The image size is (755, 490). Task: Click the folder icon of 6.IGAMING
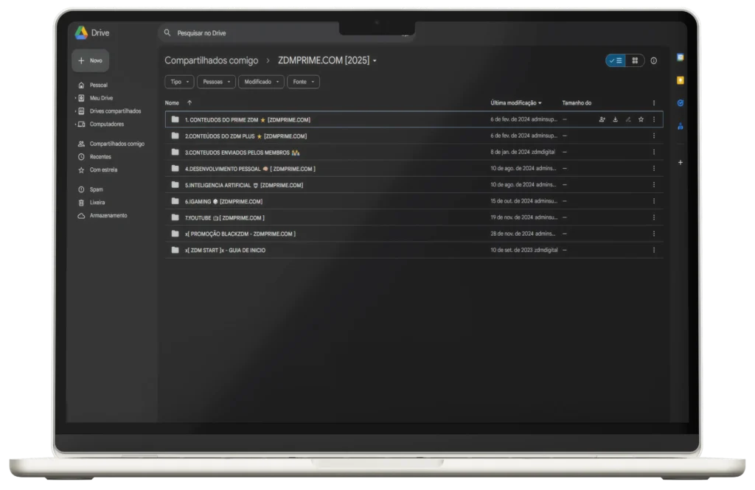[175, 201]
